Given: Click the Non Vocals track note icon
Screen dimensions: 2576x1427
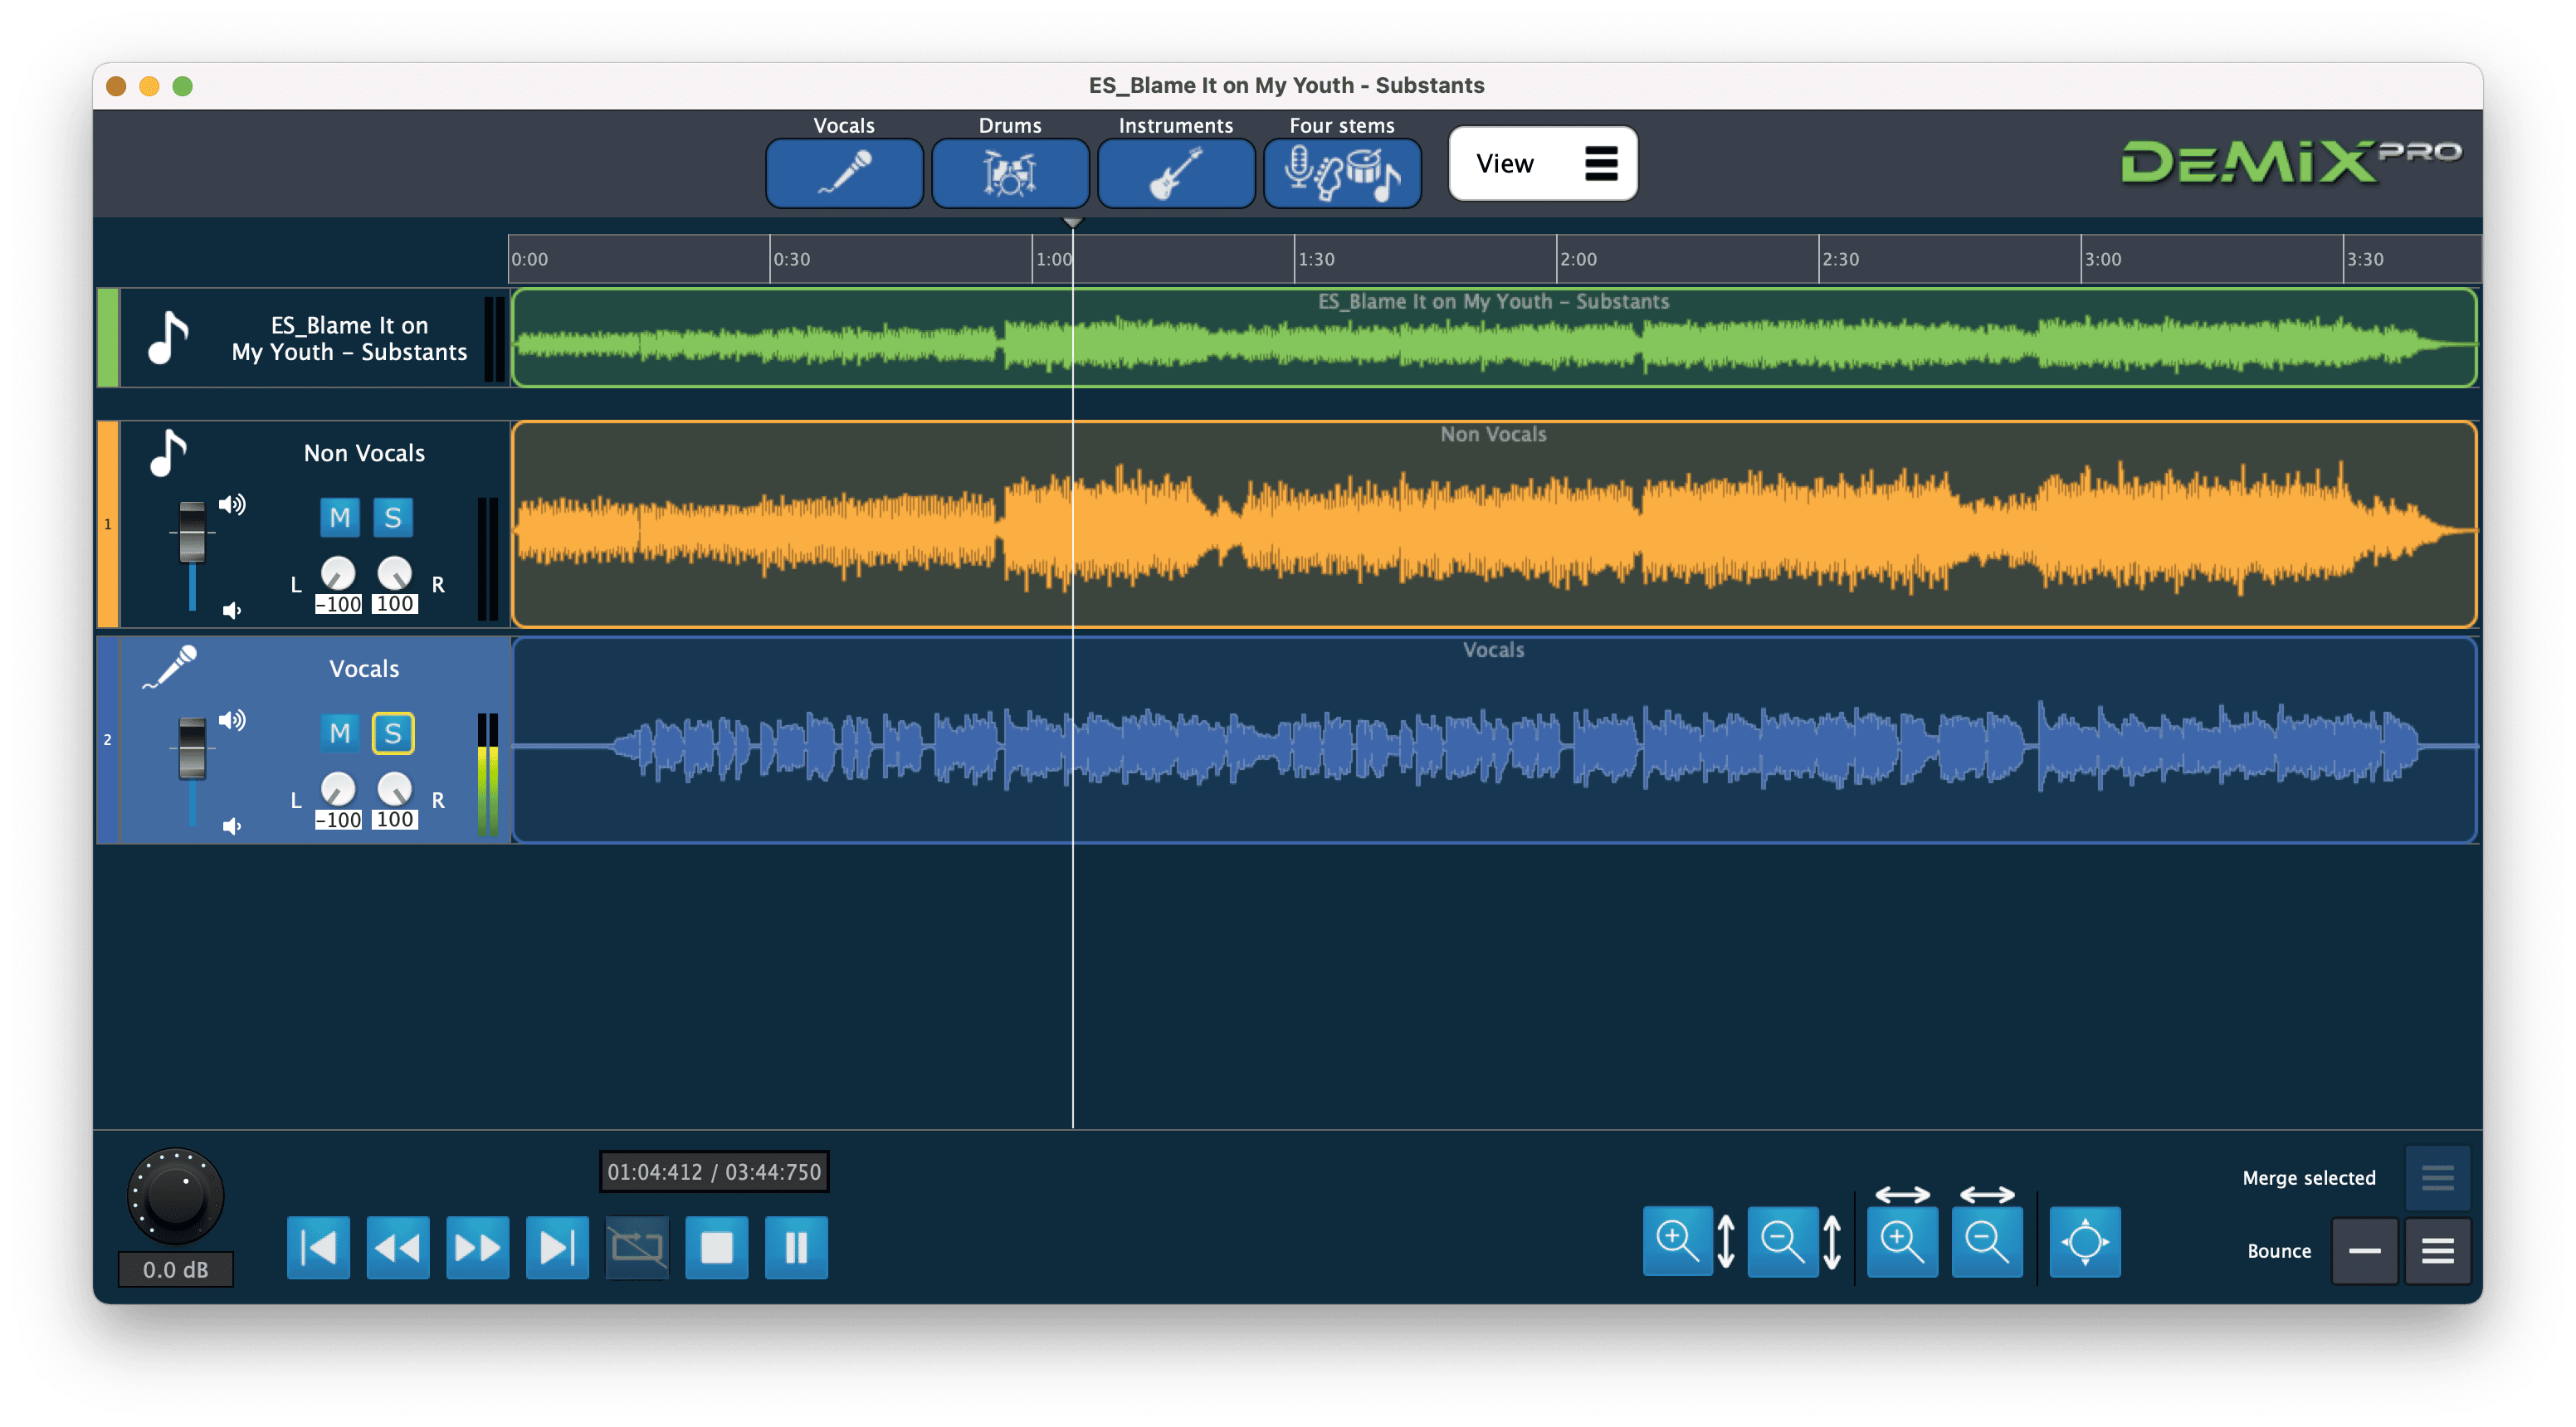Looking at the screenshot, I should point(168,453).
